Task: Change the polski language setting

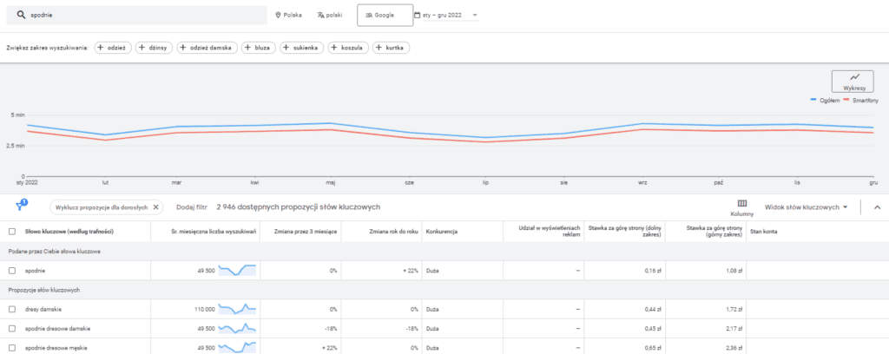Action: [329, 16]
